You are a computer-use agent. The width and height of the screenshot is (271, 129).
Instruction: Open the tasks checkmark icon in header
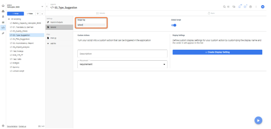point(245,6)
